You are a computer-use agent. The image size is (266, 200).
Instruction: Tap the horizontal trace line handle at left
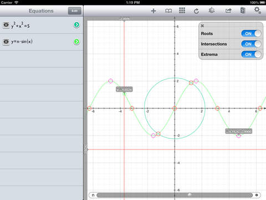coord(85,149)
